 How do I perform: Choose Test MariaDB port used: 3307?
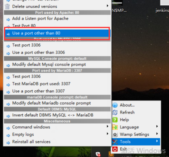click(57, 84)
